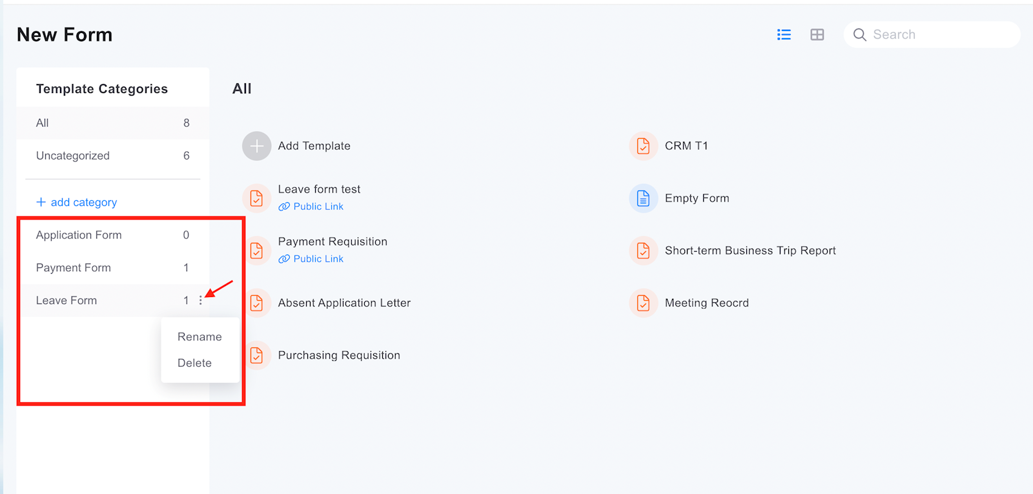Open Public Link under Leave form test
The image size is (1033, 494).
(318, 207)
